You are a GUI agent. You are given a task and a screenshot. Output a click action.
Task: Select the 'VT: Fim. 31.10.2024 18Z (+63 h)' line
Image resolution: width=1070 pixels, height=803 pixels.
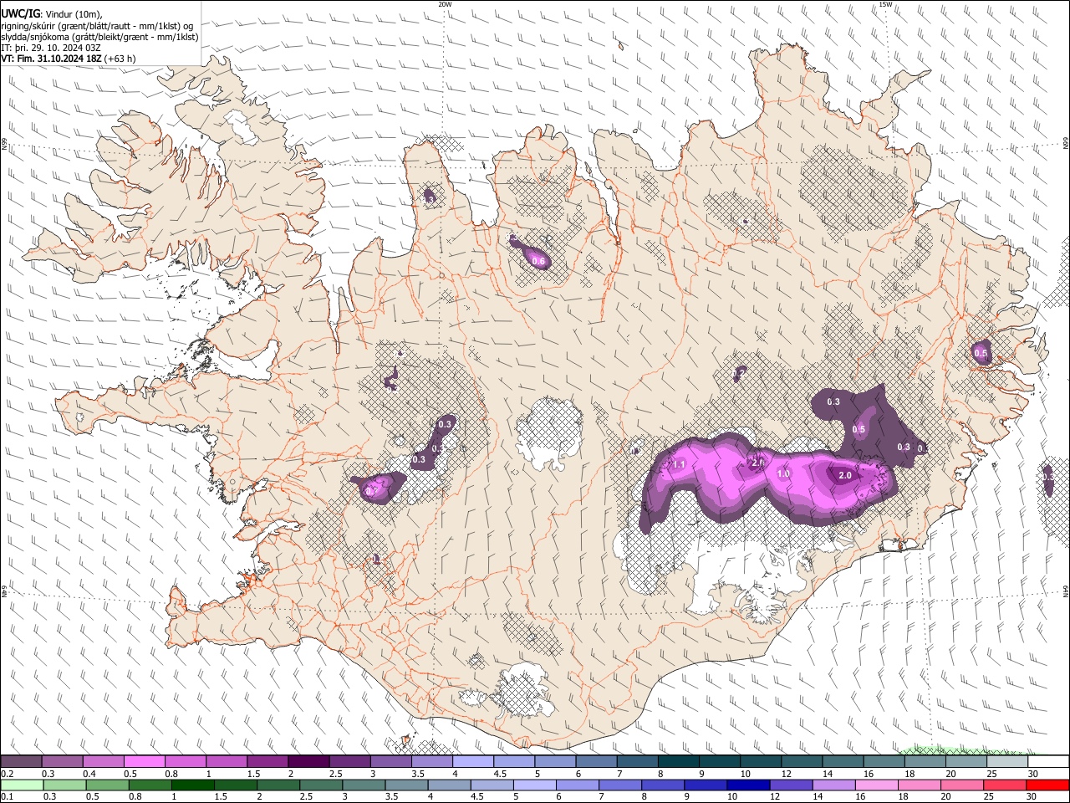[69, 59]
